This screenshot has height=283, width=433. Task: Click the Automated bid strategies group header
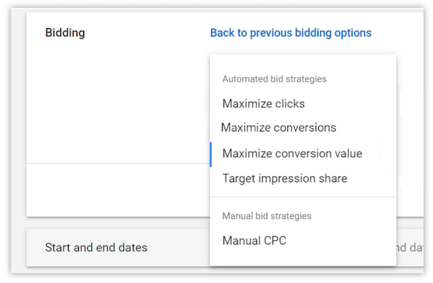(274, 79)
